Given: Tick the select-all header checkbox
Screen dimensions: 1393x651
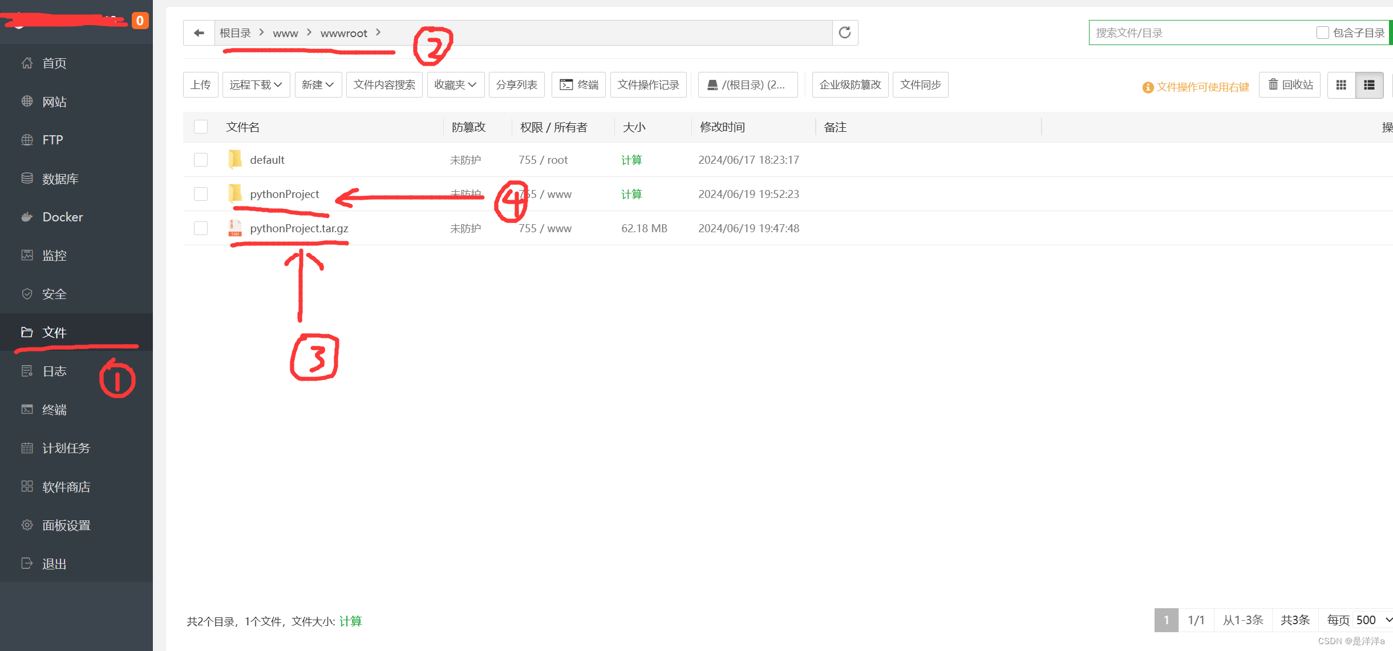Looking at the screenshot, I should pos(201,127).
